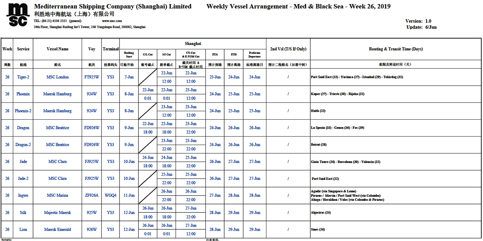Click the Shanghai group header
Screen dimensions: 483x241
(193, 43)
